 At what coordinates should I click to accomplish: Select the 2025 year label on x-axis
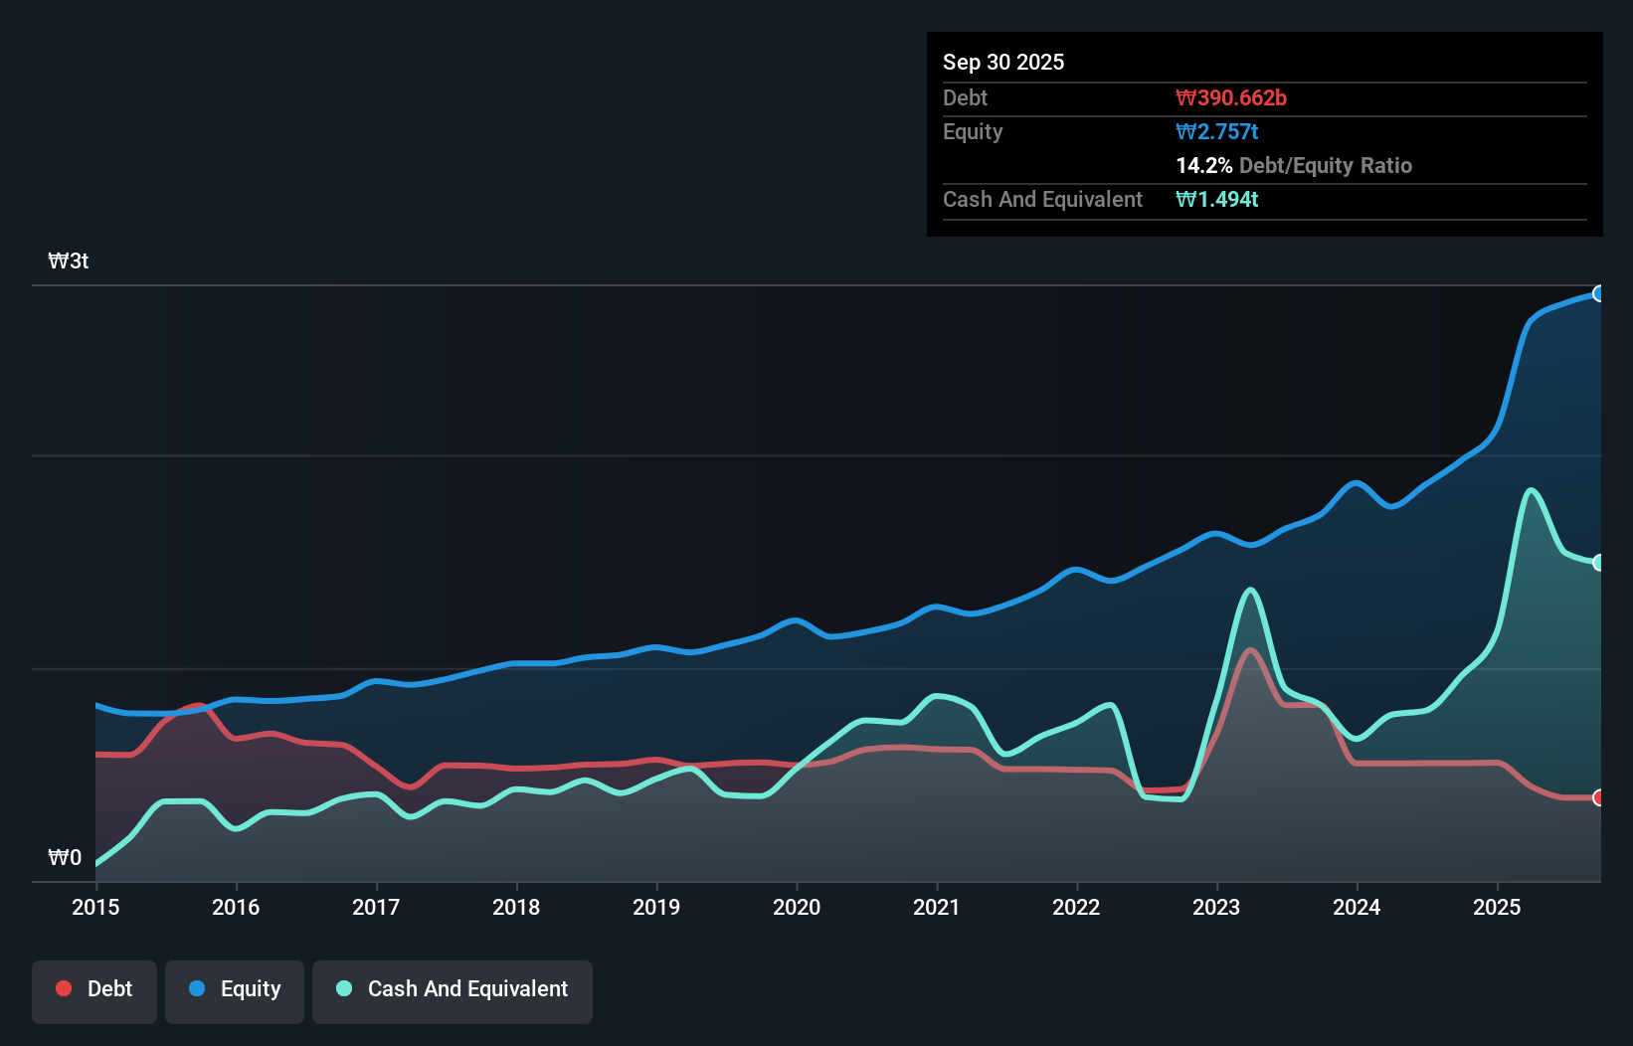coord(1498,907)
